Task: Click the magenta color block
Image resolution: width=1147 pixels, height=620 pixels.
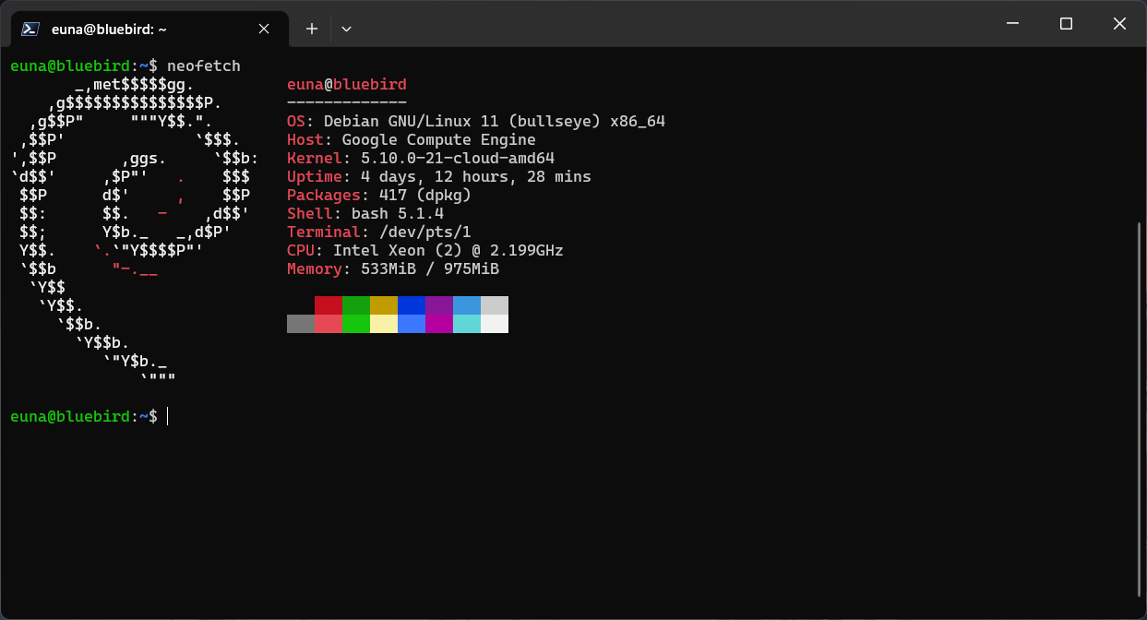Action: coord(439,324)
